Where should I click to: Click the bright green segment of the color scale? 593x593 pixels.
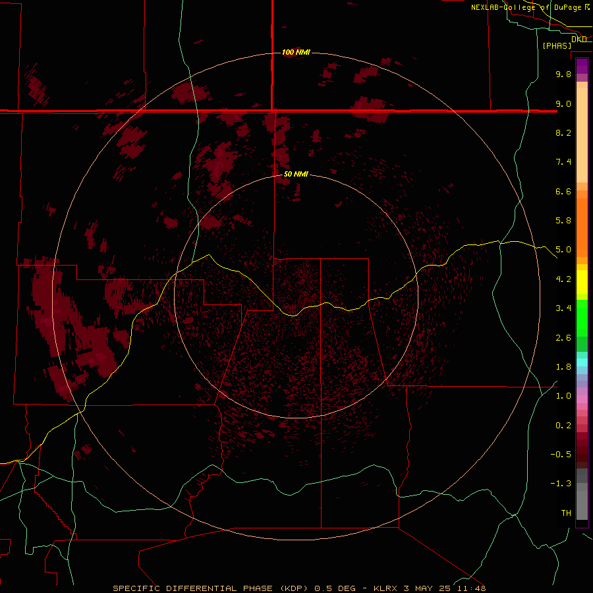[x=582, y=318]
